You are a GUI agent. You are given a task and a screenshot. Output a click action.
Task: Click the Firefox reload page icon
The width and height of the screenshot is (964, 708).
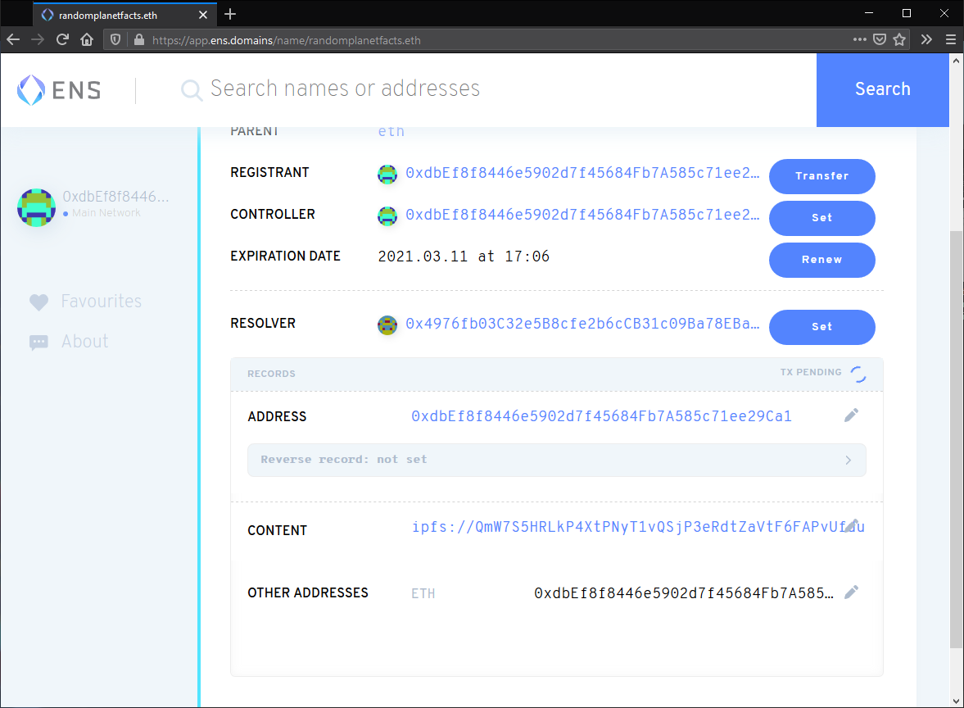coord(62,39)
